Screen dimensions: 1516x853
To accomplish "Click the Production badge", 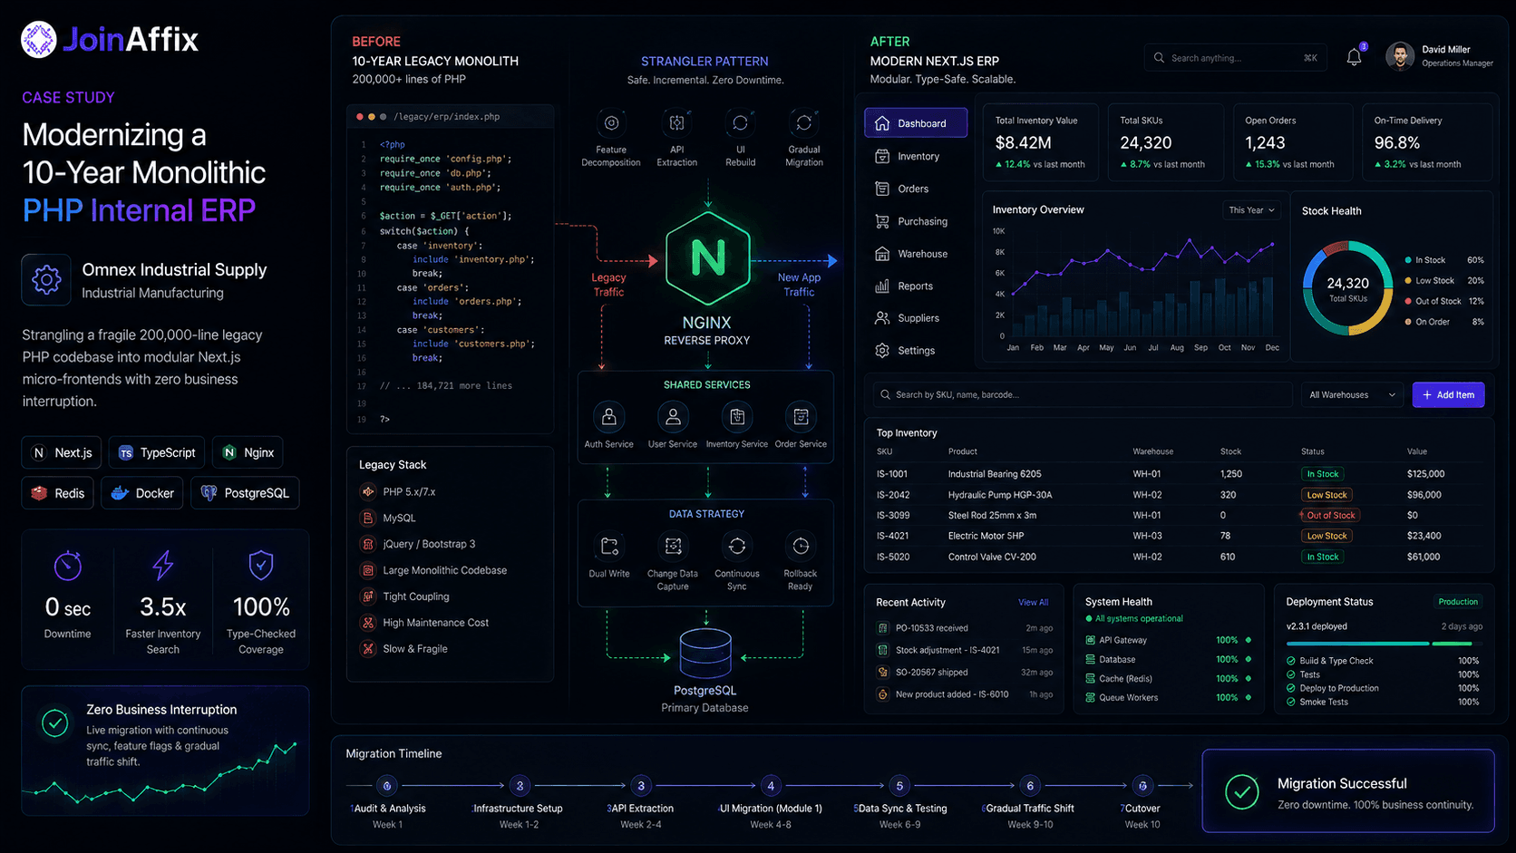I will (x=1458, y=602).
